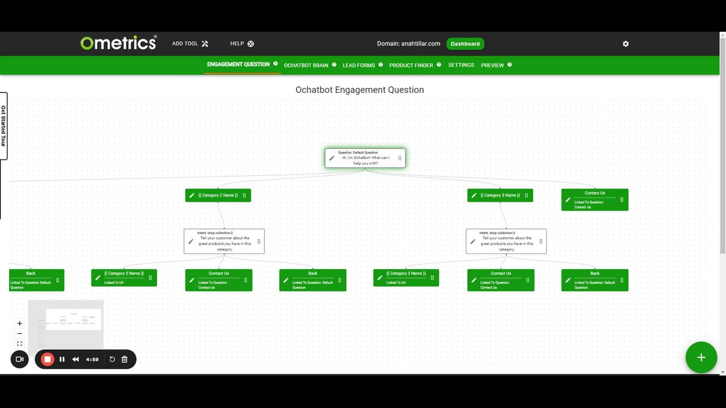Viewport: 726px width, 408px height.
Task: Open the Get Started Tour side tab
Action: (3, 126)
